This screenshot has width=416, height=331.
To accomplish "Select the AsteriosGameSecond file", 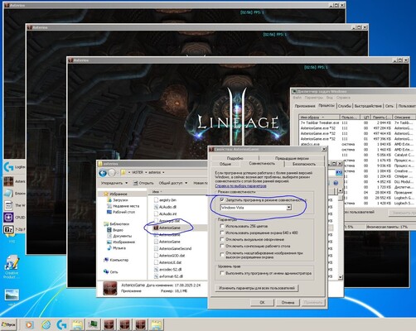I will click(x=175, y=248).
